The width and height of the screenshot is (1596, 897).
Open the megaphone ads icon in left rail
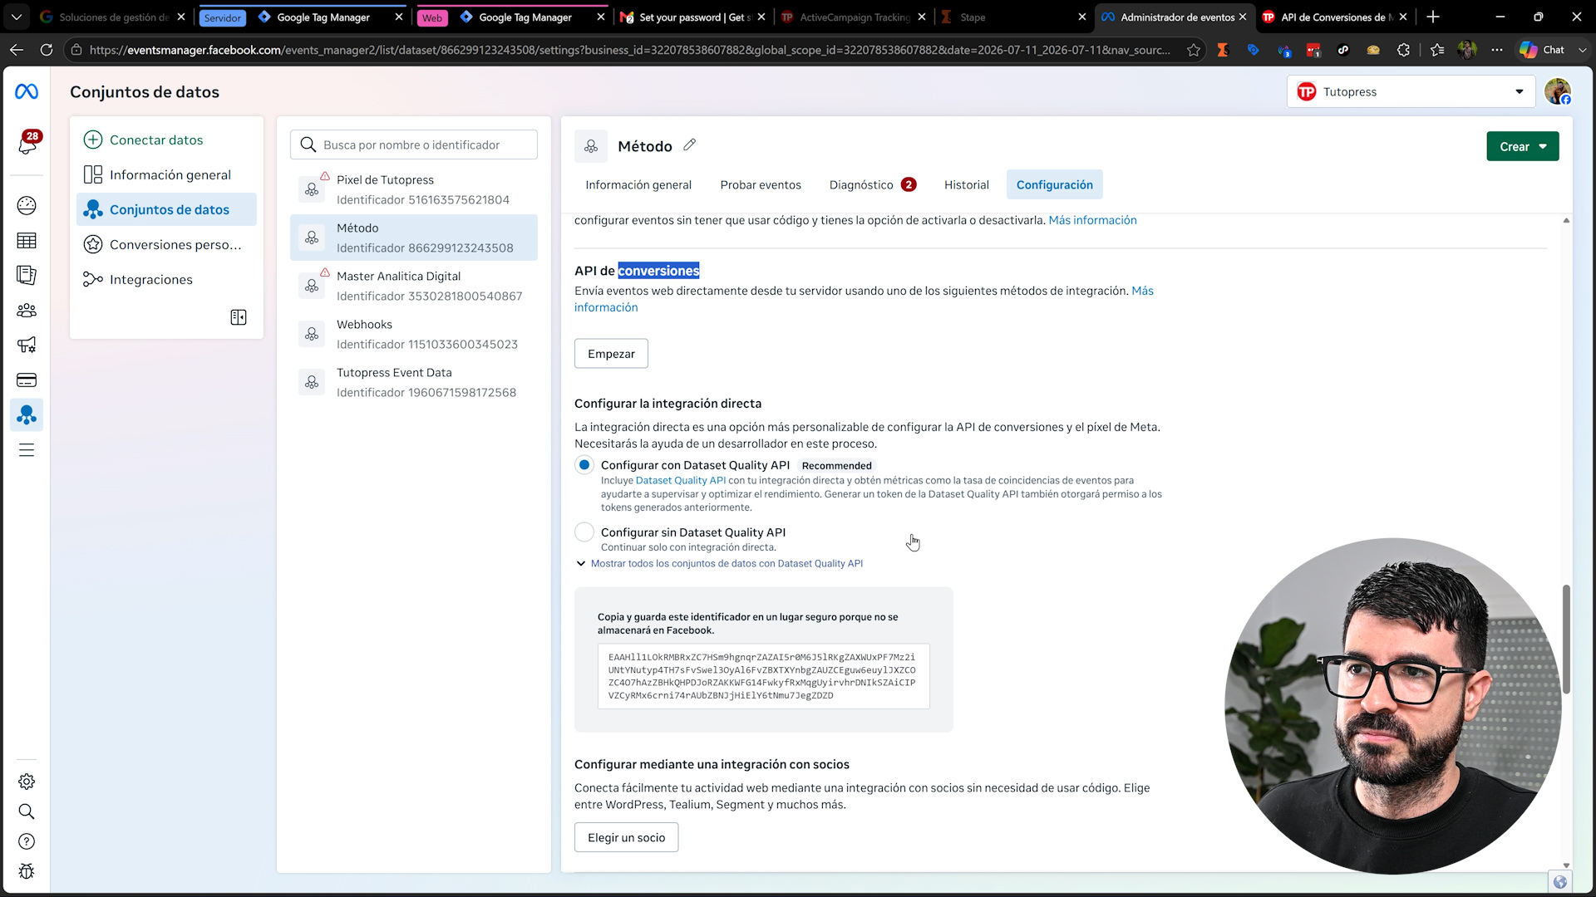click(x=27, y=345)
